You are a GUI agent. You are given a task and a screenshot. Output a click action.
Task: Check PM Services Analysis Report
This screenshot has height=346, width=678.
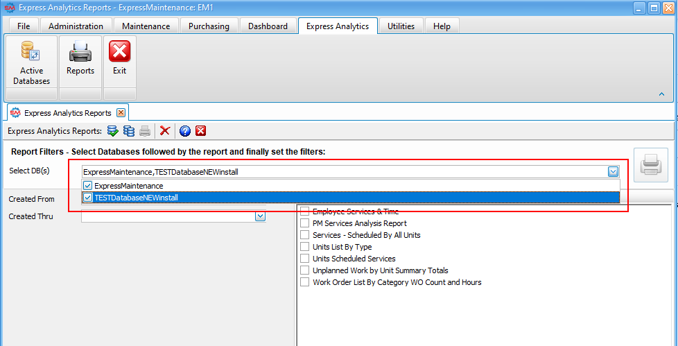coord(305,223)
